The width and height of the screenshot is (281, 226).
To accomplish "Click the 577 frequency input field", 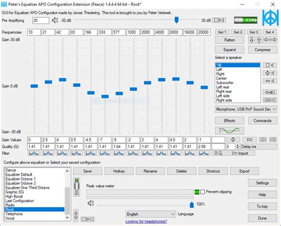I will 119,32.
